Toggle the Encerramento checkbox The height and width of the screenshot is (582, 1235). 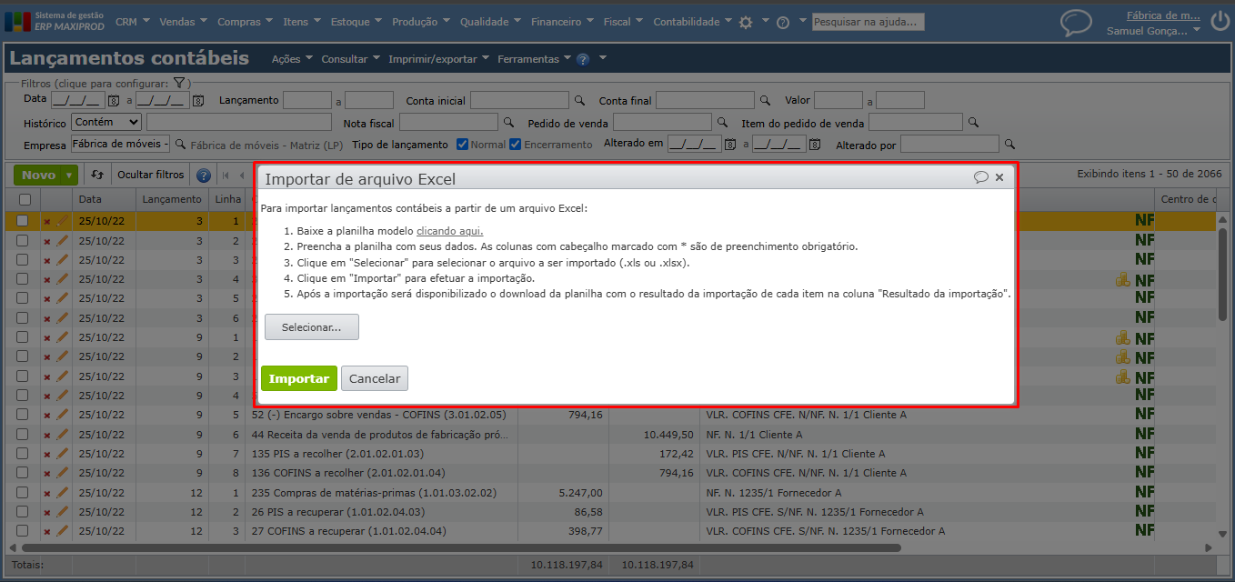click(x=516, y=144)
